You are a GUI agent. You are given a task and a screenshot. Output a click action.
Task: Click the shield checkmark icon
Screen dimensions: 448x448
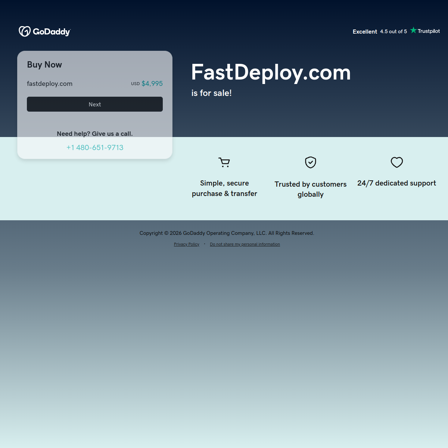311,162
